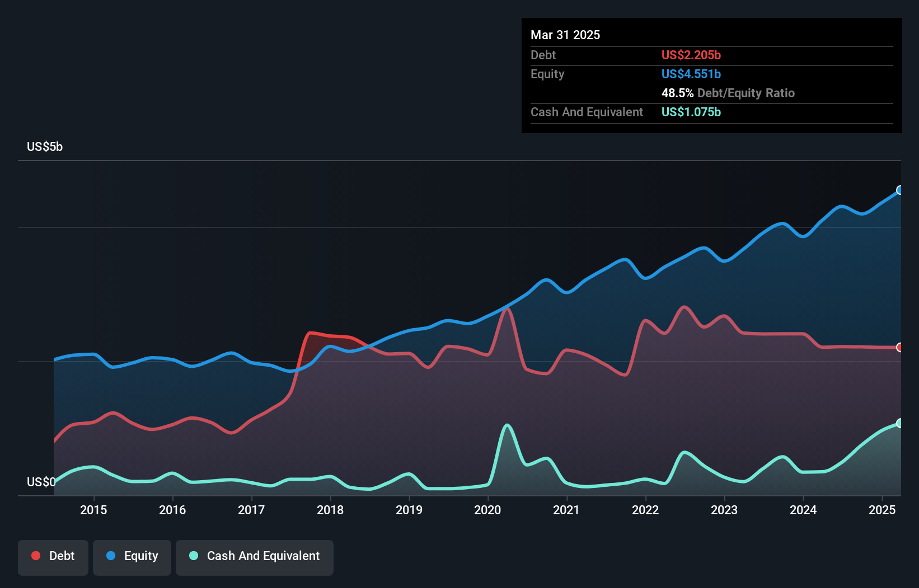Click the 2023 x-axis label
Screen dimensions: 919x588
click(x=724, y=510)
